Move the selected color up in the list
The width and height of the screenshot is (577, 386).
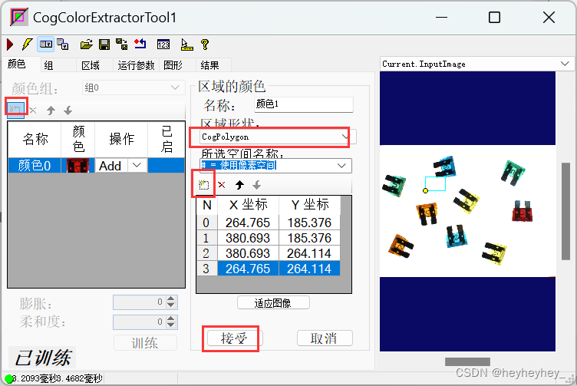(x=51, y=110)
